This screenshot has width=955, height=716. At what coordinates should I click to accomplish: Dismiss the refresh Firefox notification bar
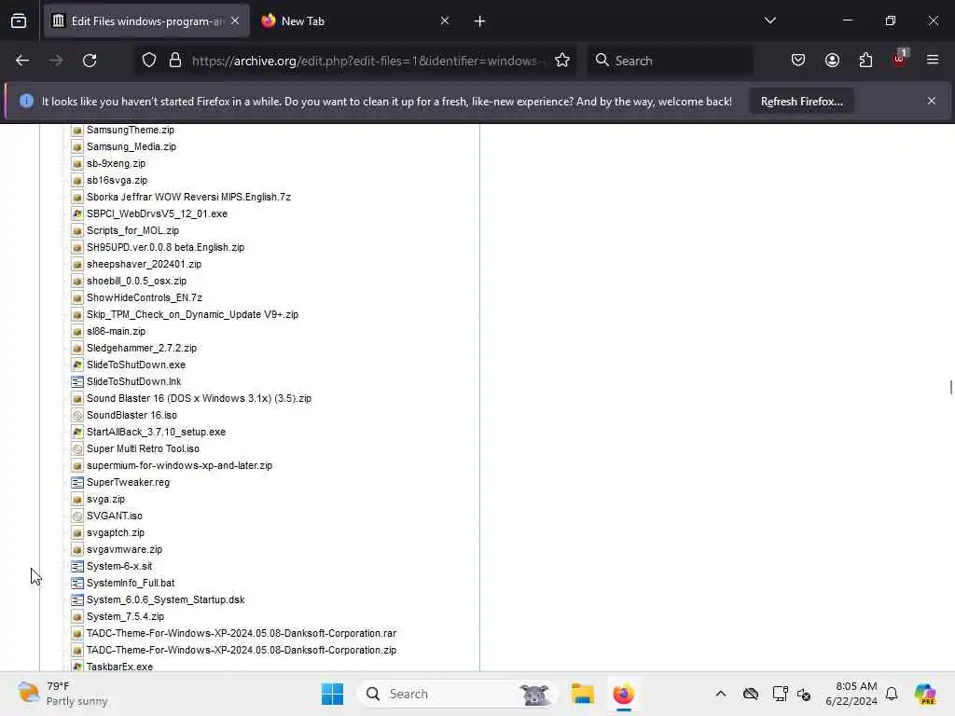click(x=932, y=101)
